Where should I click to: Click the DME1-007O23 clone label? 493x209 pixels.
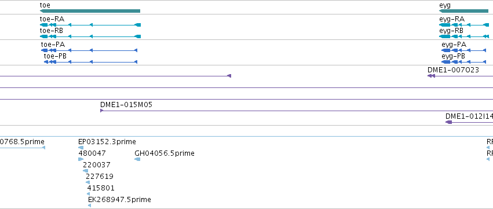click(x=453, y=70)
